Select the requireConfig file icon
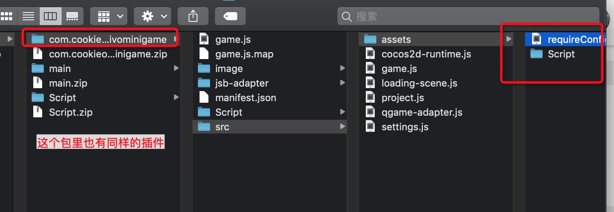This screenshot has height=212, width=614. point(537,39)
